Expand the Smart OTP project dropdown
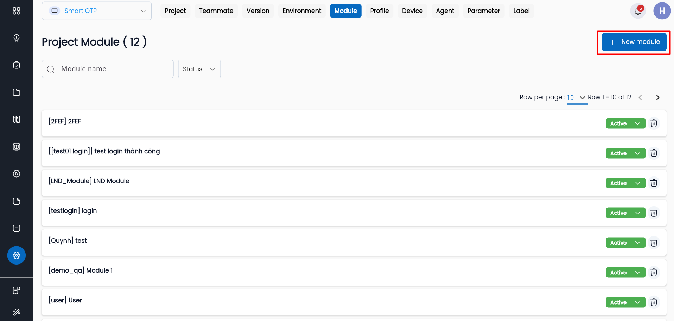Screen dimensions: 674x321 point(97,11)
